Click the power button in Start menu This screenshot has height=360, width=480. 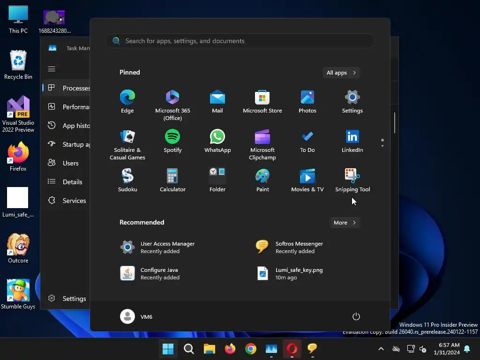pyautogui.click(x=356, y=316)
